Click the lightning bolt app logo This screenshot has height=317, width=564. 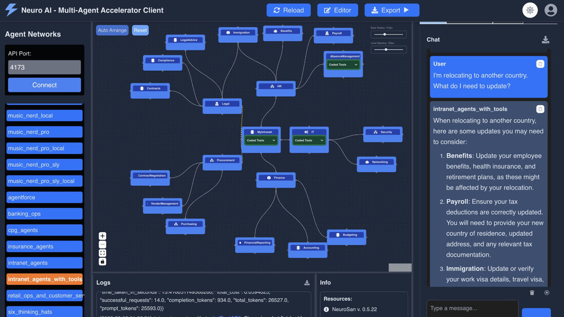11,10
